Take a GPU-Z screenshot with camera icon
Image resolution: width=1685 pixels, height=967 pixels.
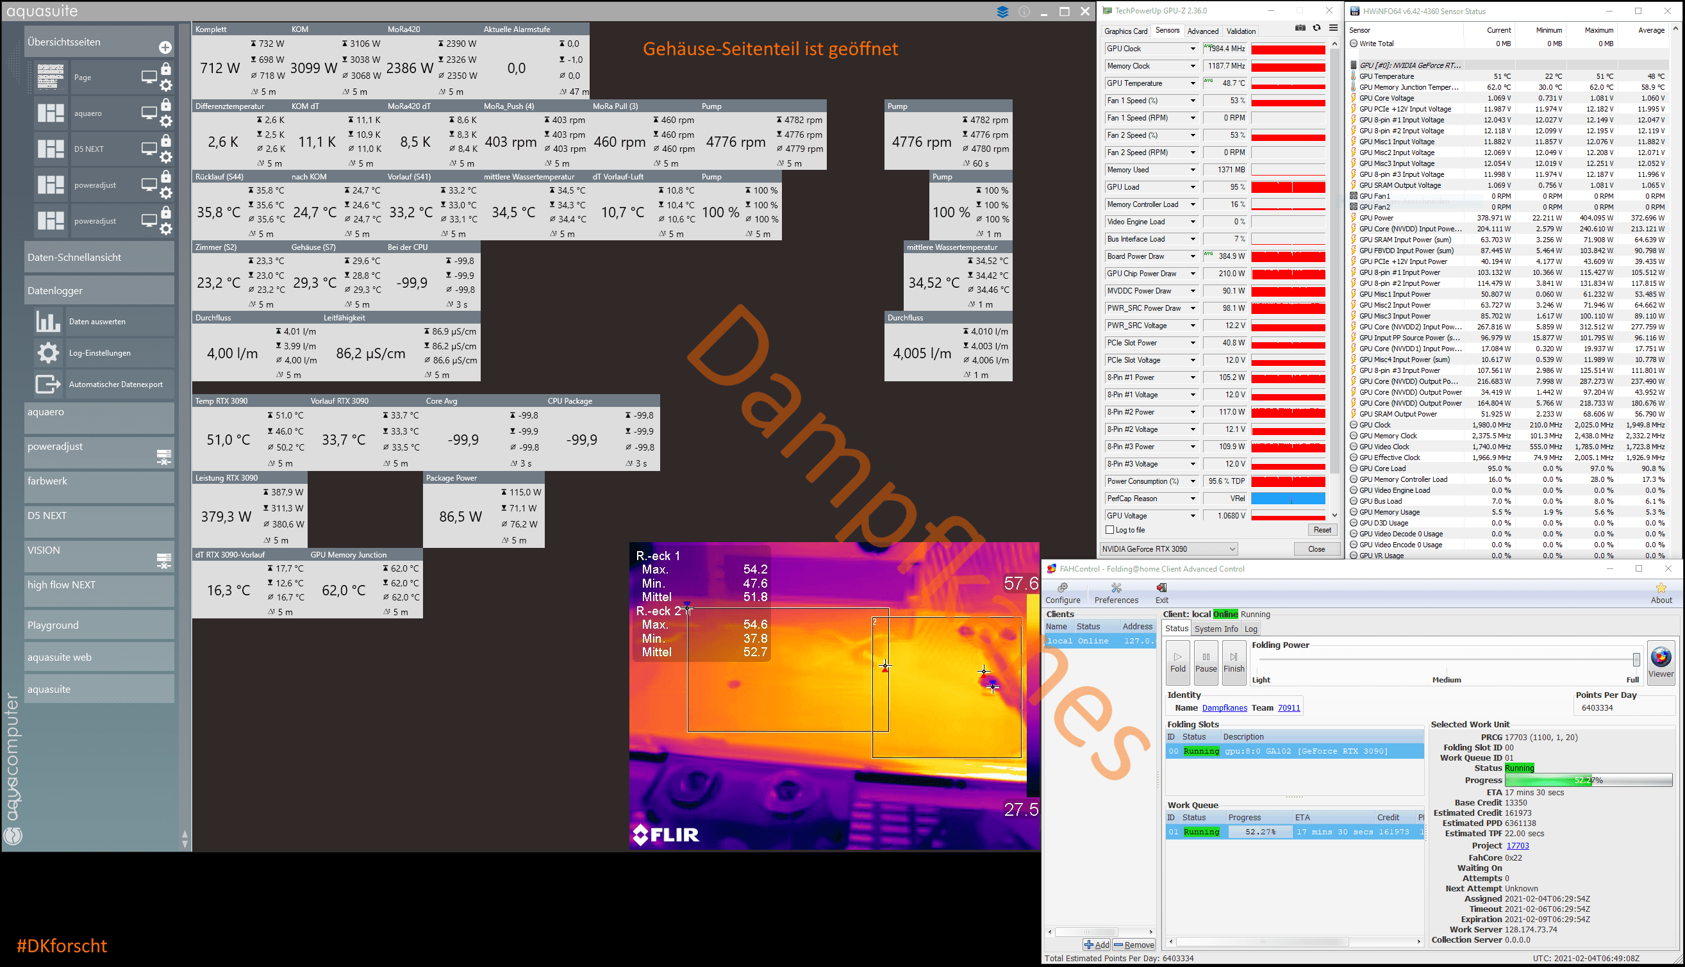pos(1300,28)
